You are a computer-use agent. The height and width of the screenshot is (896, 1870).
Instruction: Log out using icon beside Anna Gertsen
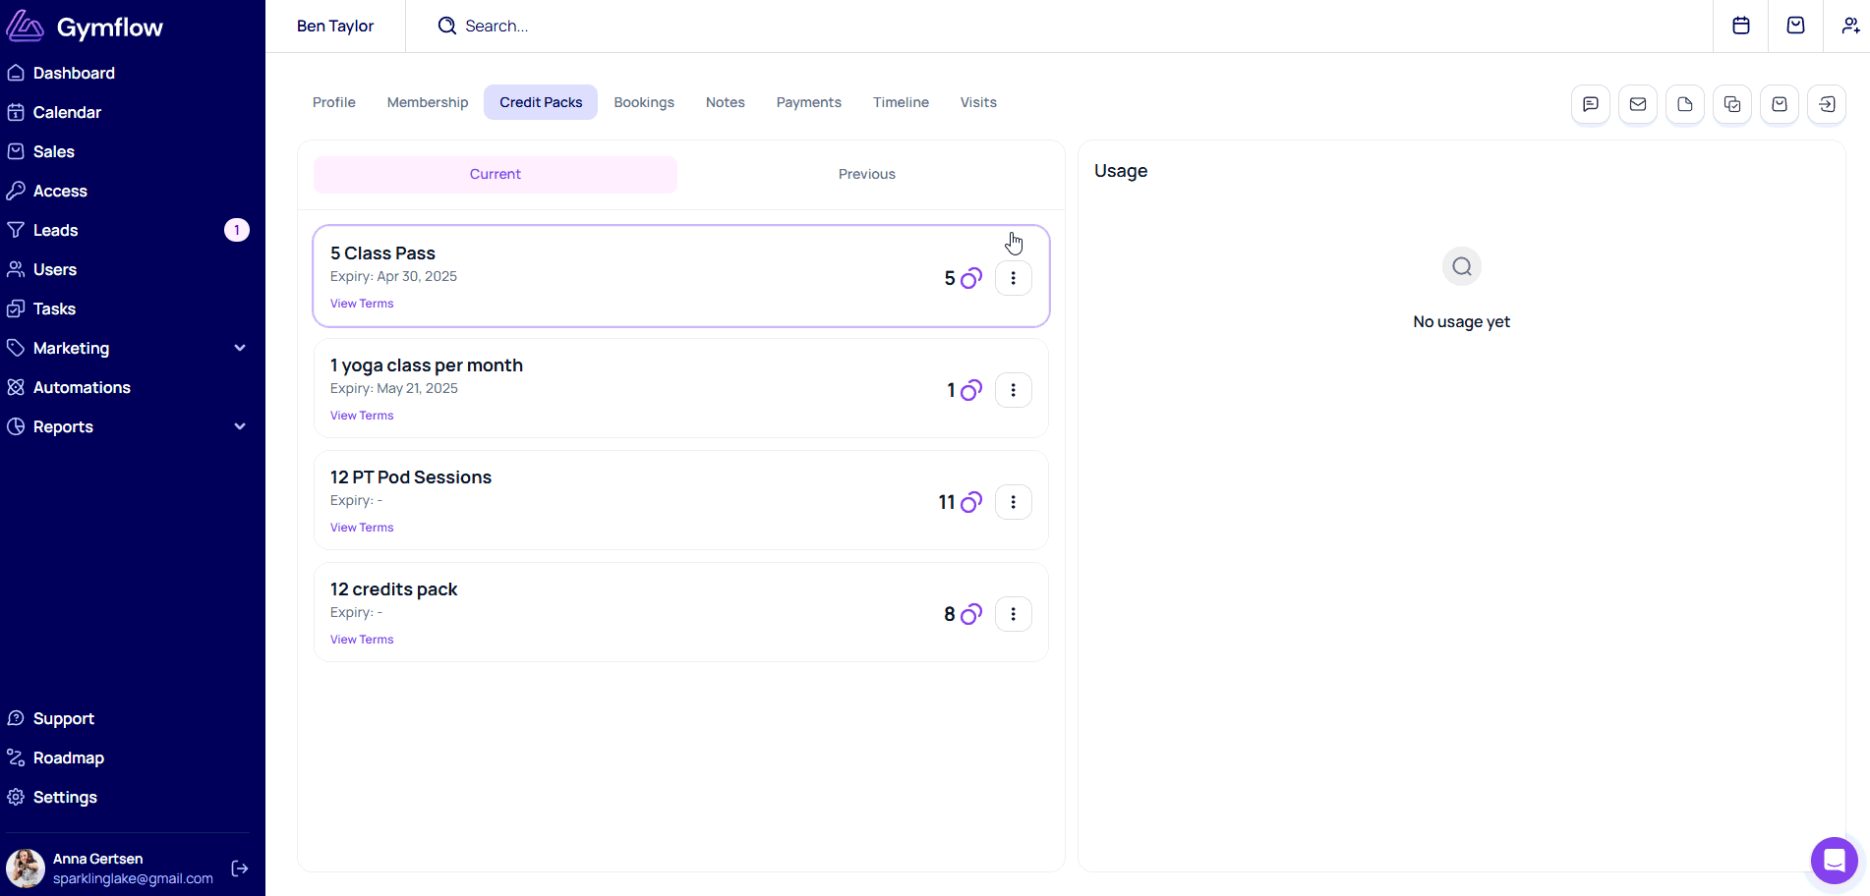pos(239,868)
